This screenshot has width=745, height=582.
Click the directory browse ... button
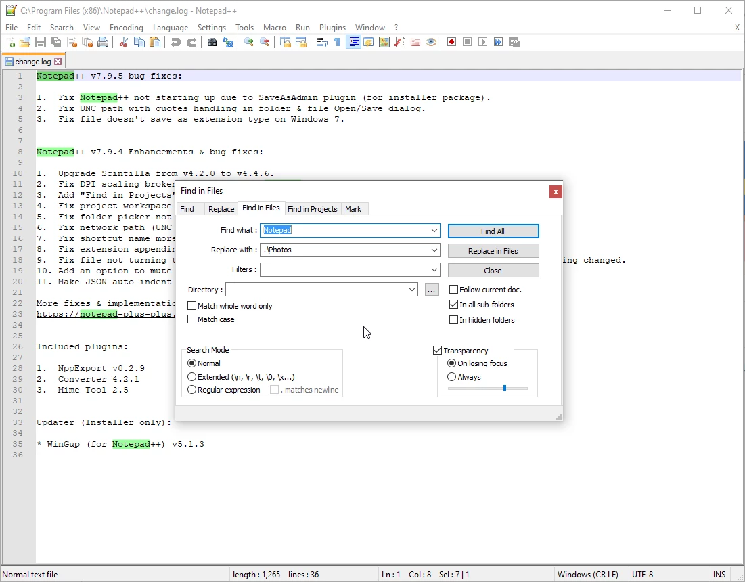(432, 290)
